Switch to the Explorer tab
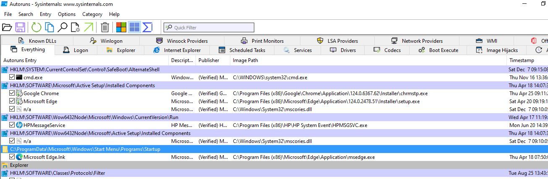Screen dimensions: 548x179 [x=121, y=50]
